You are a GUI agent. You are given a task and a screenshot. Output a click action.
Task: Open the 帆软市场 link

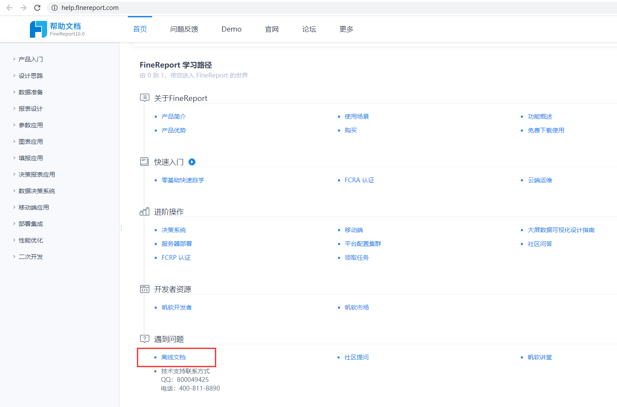[x=357, y=307]
